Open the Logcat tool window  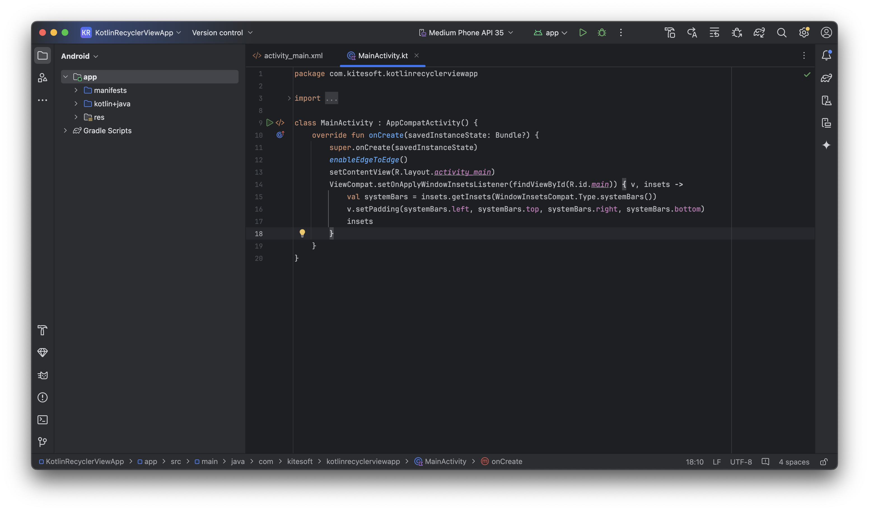click(43, 375)
